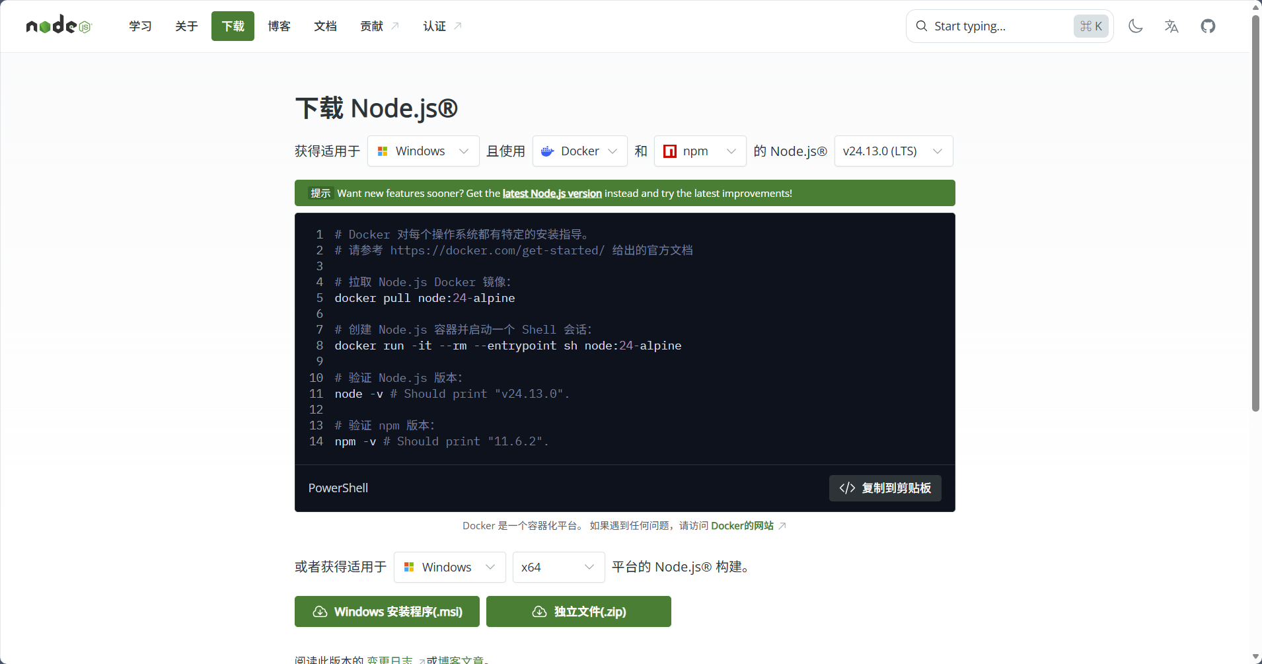Open the 博客 navigation item

pos(279,26)
